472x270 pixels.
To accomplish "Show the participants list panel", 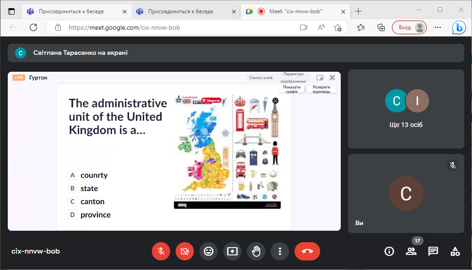I will [x=411, y=251].
